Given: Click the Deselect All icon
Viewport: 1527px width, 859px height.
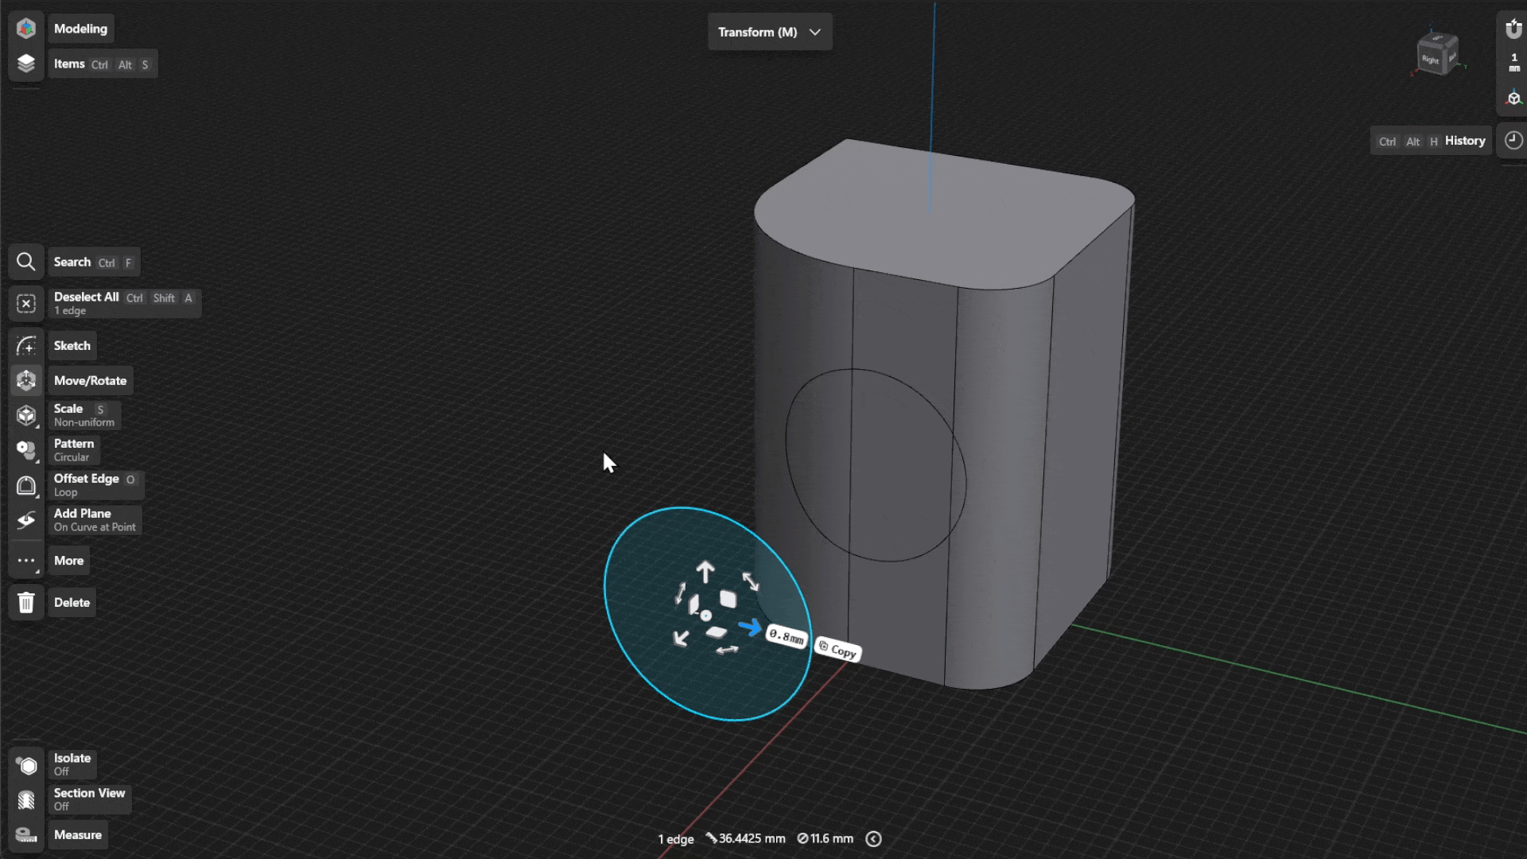Looking at the screenshot, I should coord(26,304).
